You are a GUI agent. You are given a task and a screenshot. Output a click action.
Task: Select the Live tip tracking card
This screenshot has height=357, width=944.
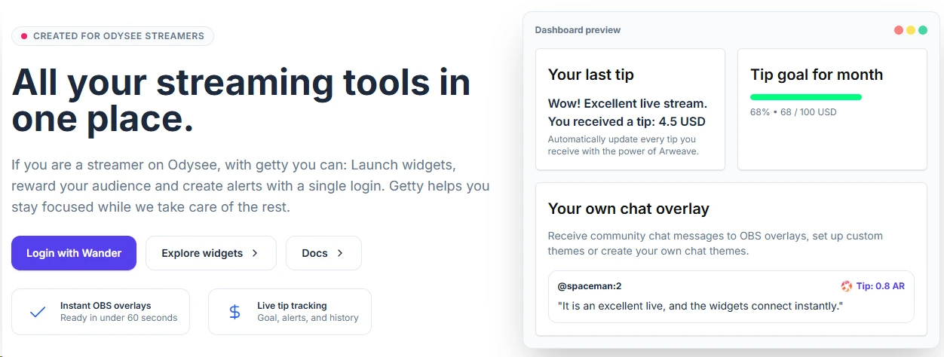tap(290, 312)
